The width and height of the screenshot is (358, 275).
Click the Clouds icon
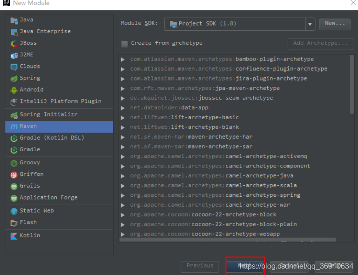pos(14,67)
